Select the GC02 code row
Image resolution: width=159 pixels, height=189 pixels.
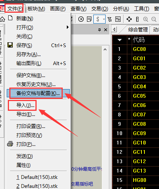click(139, 68)
